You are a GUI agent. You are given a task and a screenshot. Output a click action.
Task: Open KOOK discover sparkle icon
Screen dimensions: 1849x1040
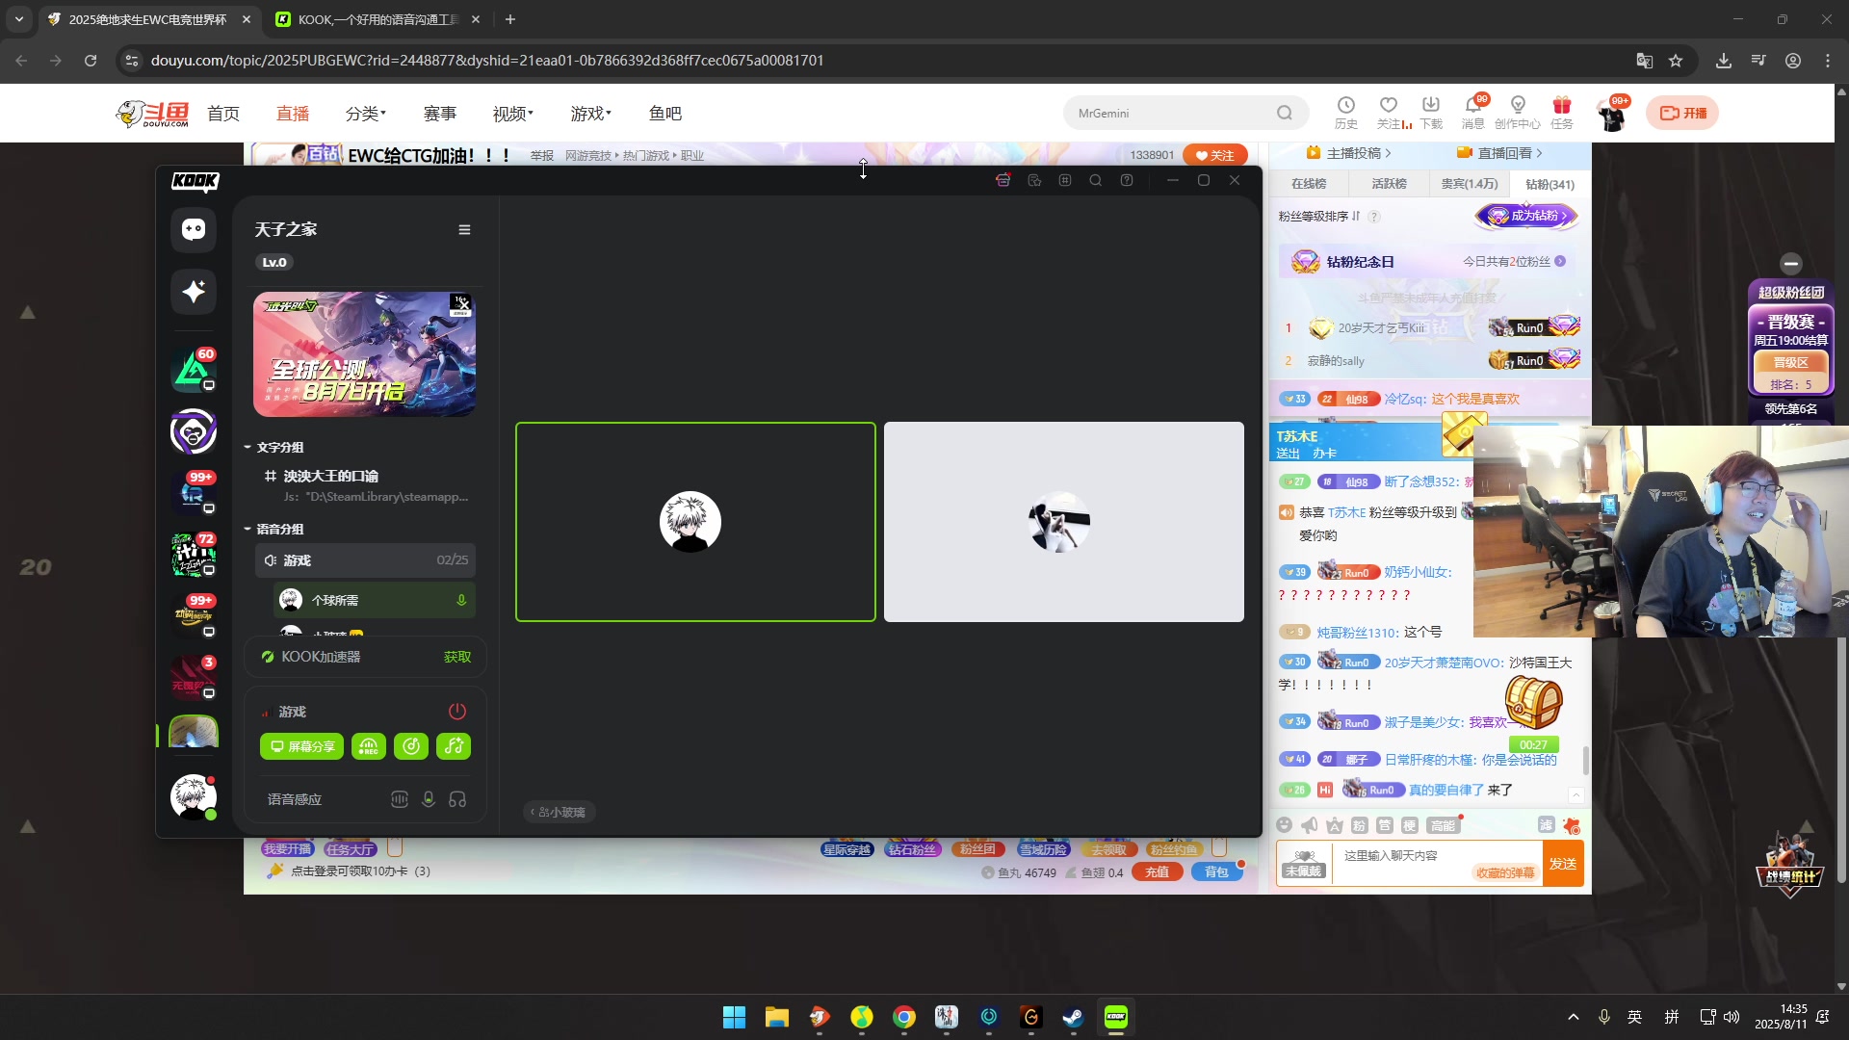point(194,291)
